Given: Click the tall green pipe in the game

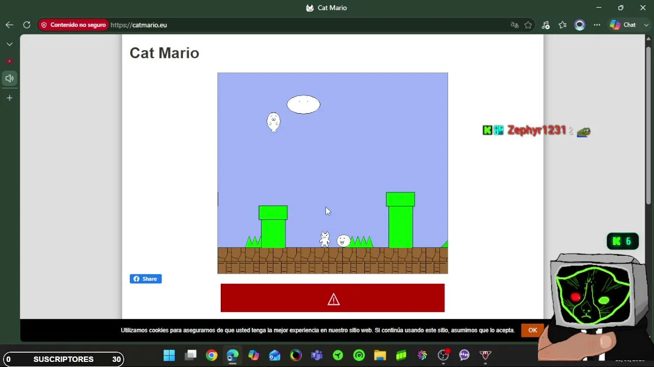Looking at the screenshot, I should 401,220.
